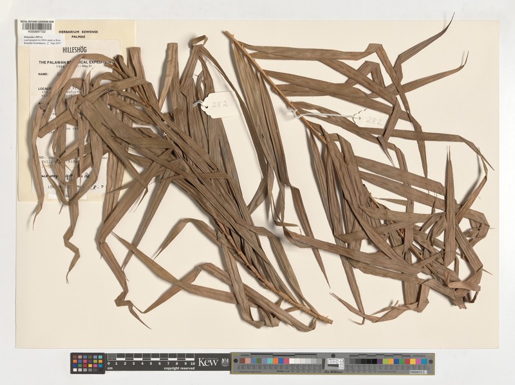Screen dimensions: 515x385
Task: Click the white string knot on the right stem
Action: 293,113
